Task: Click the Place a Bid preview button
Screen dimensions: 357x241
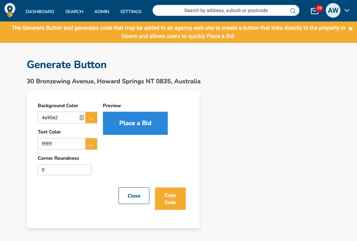Action: [135, 123]
